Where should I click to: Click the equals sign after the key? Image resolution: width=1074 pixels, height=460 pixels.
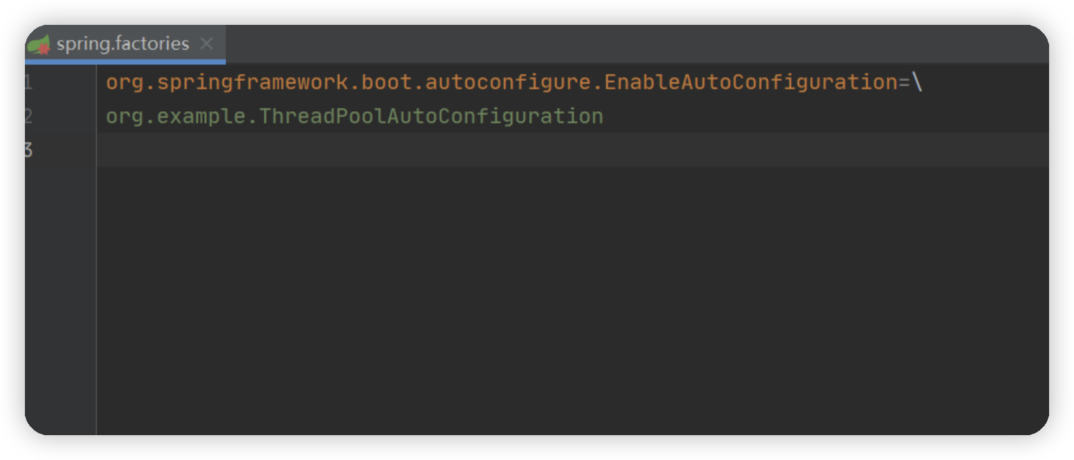click(x=904, y=83)
